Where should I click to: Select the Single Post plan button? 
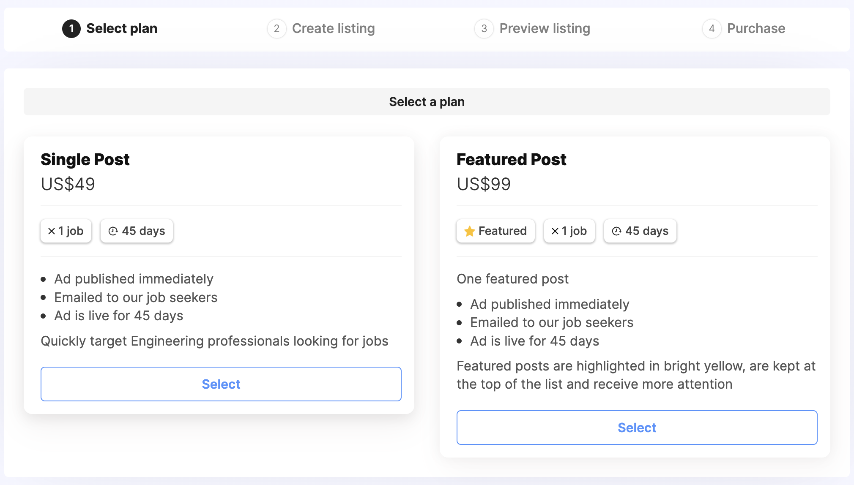221,384
